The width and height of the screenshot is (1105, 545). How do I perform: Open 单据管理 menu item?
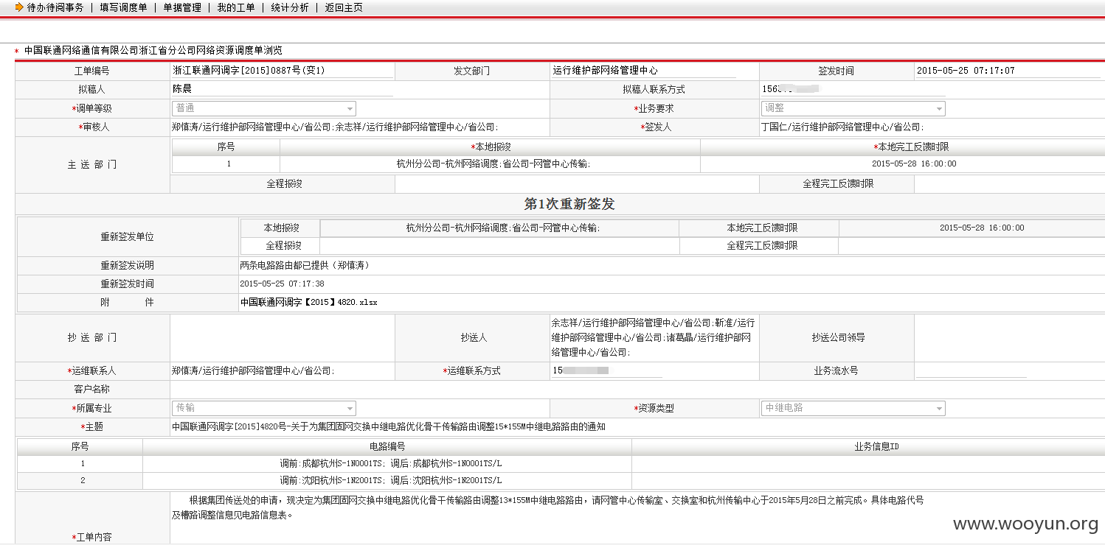point(182,7)
